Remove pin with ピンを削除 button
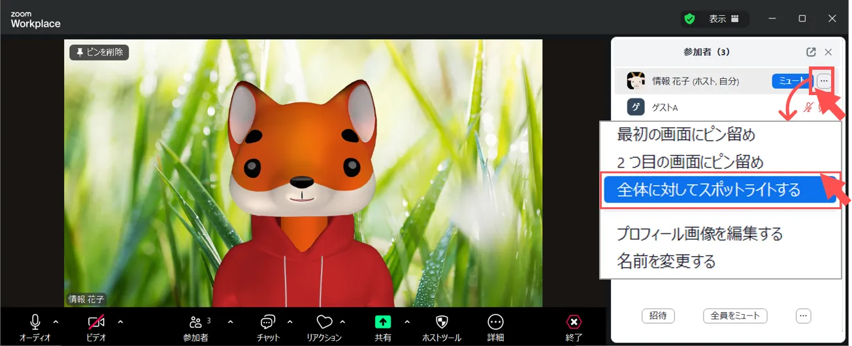This screenshot has width=852, height=346. (x=99, y=52)
